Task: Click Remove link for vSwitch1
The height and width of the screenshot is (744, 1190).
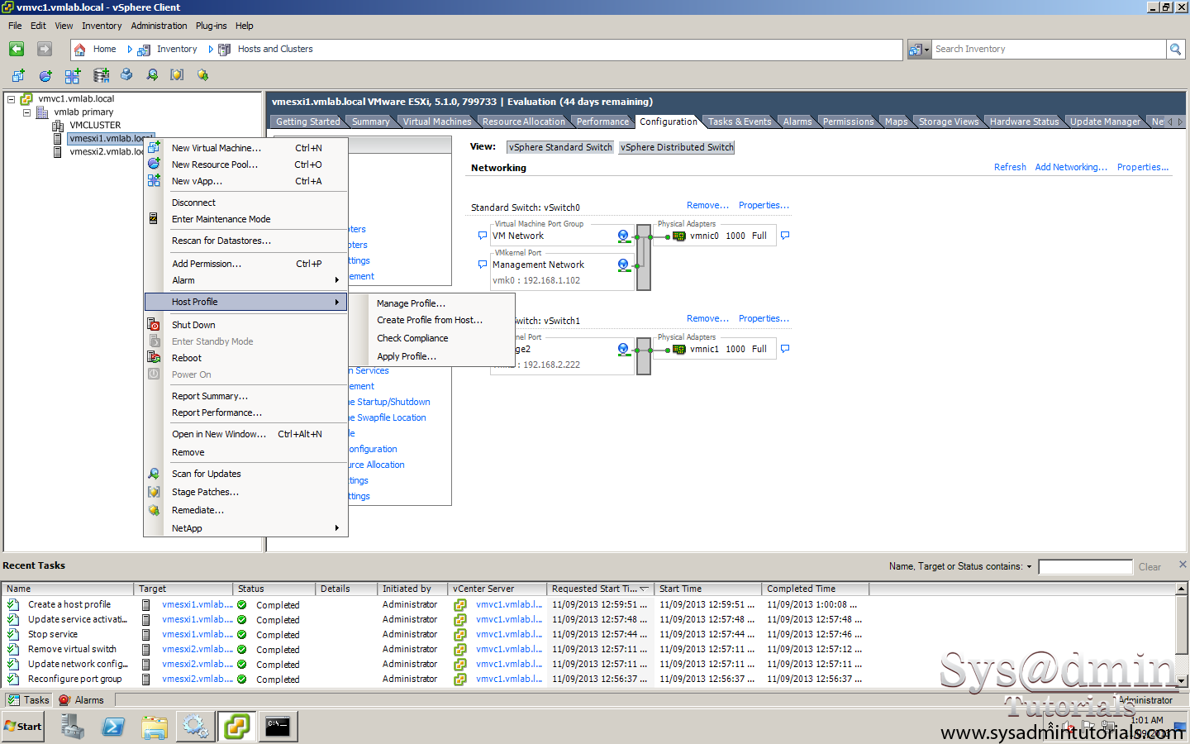Action: point(707,318)
